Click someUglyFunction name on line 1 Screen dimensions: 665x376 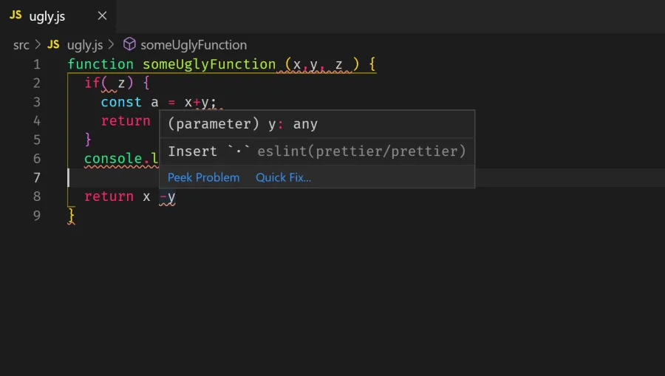(x=208, y=64)
